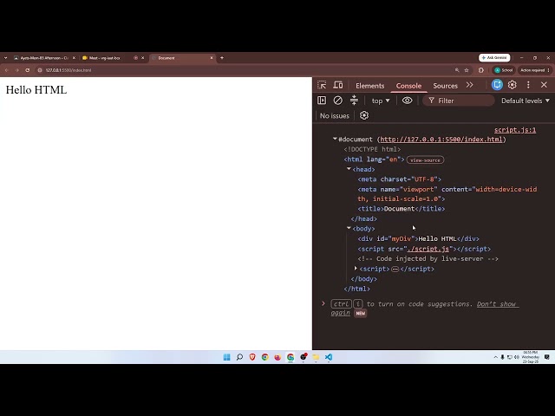This screenshot has width=555, height=416.
Task: Focus the console Filter field
Action: click(459, 101)
